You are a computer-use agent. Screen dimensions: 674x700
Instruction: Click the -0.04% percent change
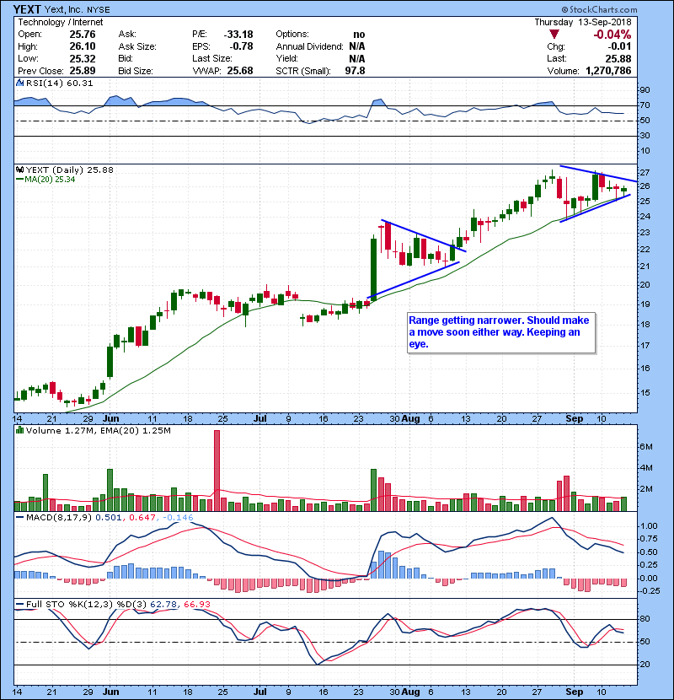(x=612, y=35)
